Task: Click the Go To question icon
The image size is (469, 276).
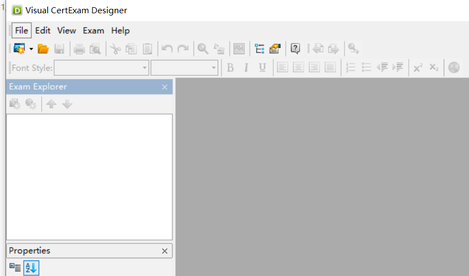Action: pyautogui.click(x=353, y=49)
